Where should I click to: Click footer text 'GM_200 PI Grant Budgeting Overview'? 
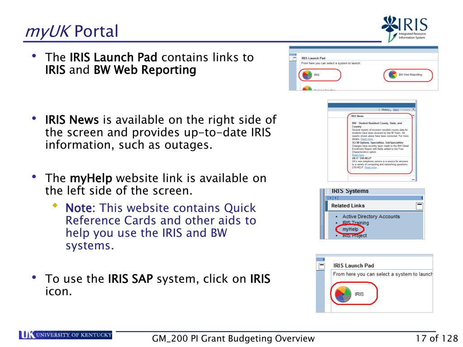tap(233, 338)
